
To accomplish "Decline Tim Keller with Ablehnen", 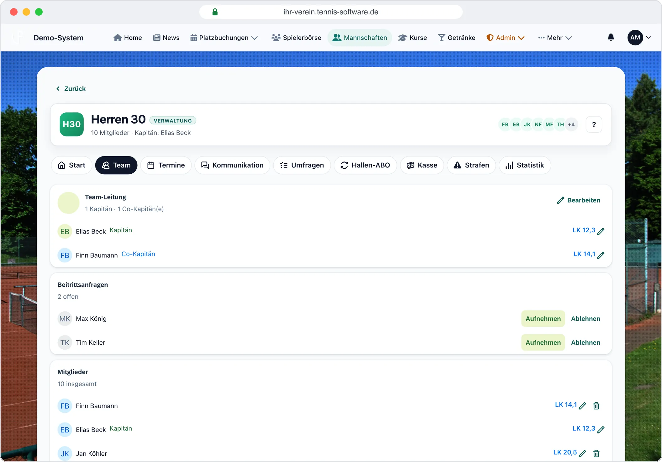I will pos(586,342).
